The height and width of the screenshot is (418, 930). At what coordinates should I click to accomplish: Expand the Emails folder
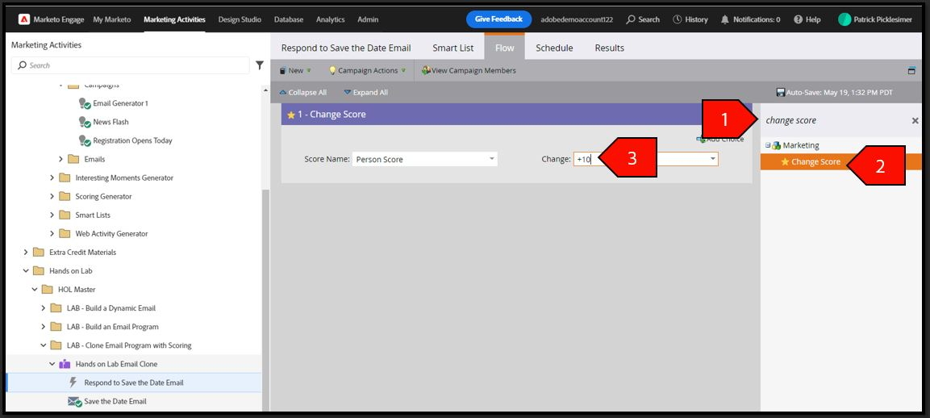pos(60,159)
